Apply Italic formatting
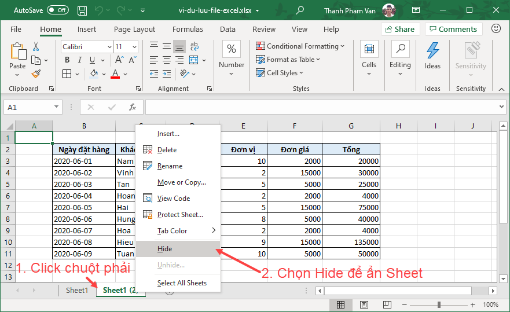510x312 pixels. (80, 60)
